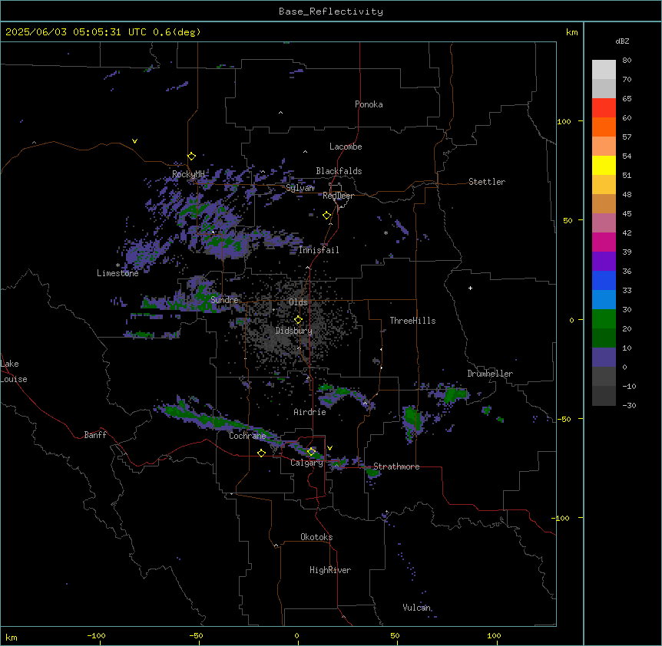Click the Calgary city label
Viewport: 662px width, 646px height.
(x=306, y=463)
